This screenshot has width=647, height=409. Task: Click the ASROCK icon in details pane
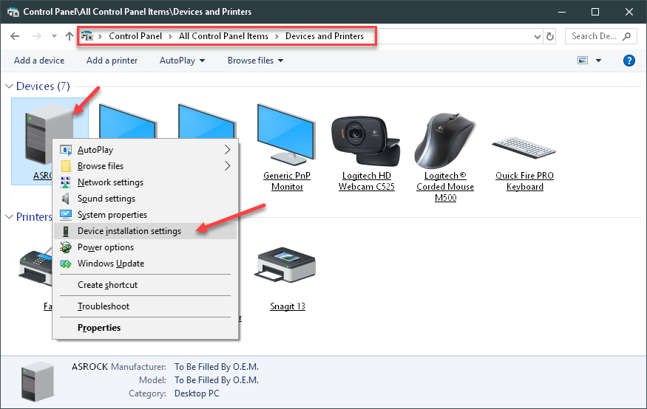(x=38, y=382)
